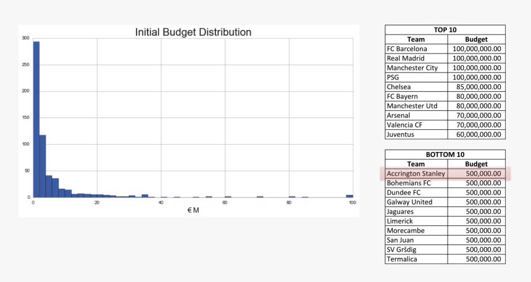Click the 40 x-axis tick label
This screenshot has width=531, height=282.
pos(161,203)
